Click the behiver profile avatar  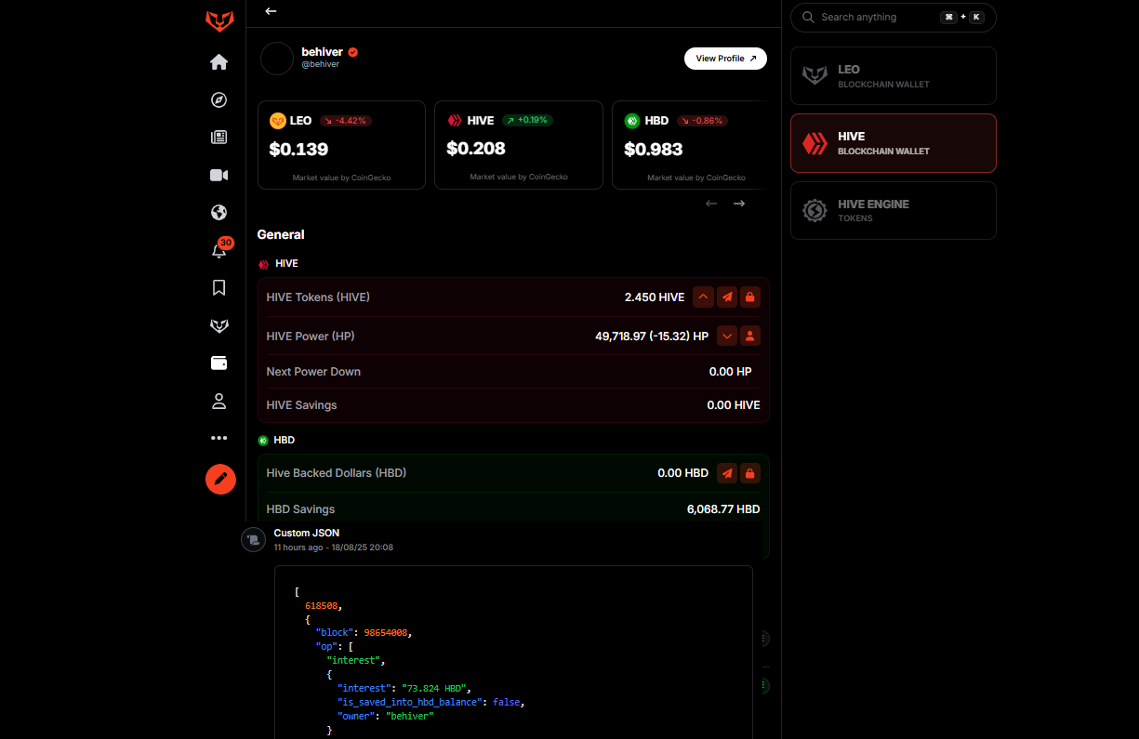pos(277,59)
